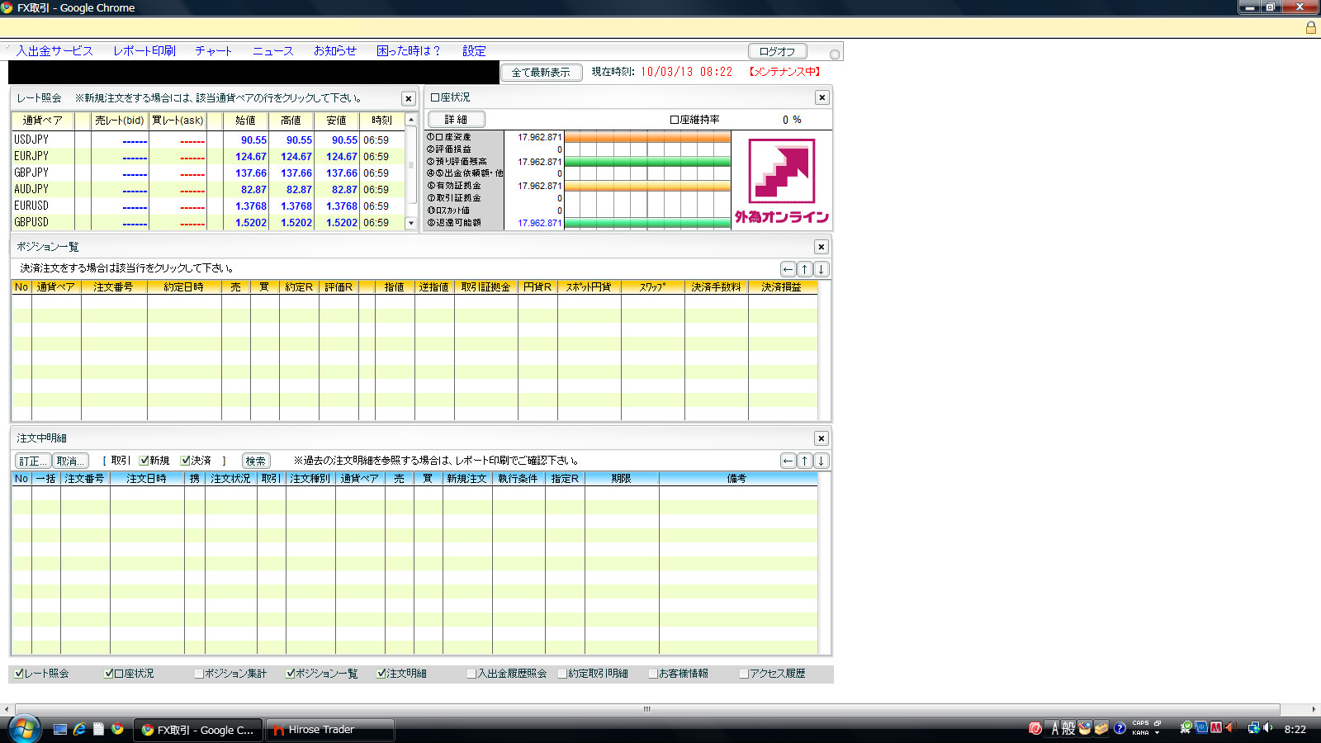
Task: Uncheck the レート照会 panel checkbox
Action: click(19, 674)
